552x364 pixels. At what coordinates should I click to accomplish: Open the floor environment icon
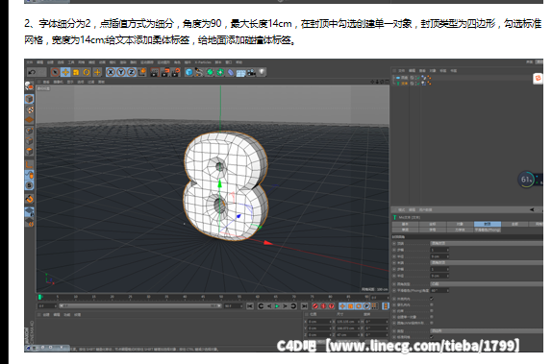[240, 73]
